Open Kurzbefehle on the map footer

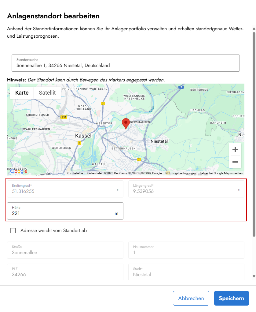point(75,173)
